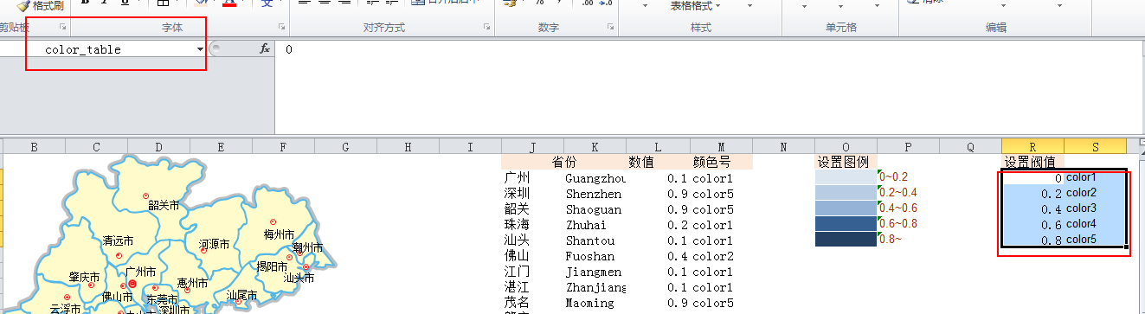The image size is (1145, 314).
Task: Toggle Bold formatting in the font group
Action: 85,3
